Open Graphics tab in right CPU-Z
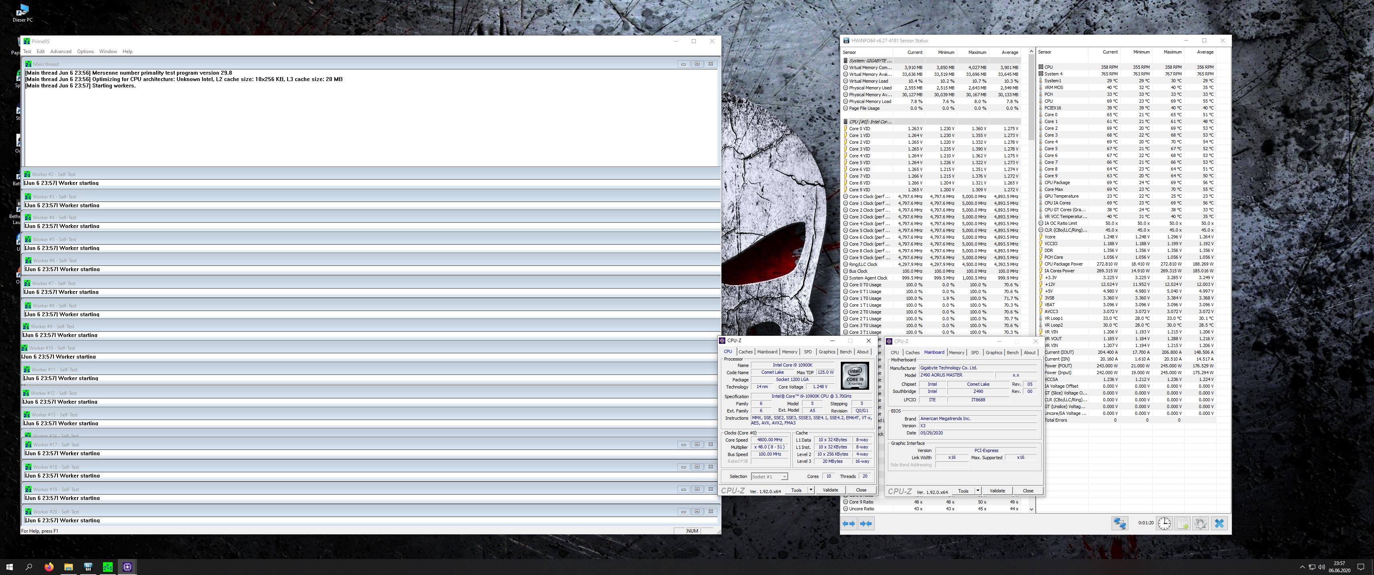The image size is (1374, 575). tap(994, 353)
